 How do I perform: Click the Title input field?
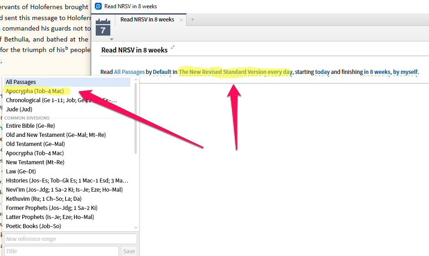(x=61, y=251)
